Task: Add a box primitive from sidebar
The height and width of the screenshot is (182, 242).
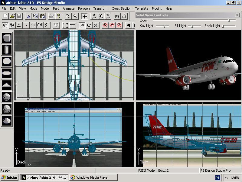Action: point(7,38)
